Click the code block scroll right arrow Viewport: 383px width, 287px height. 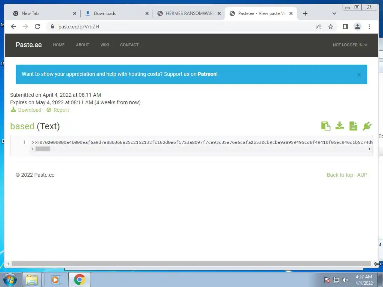pos(369,149)
